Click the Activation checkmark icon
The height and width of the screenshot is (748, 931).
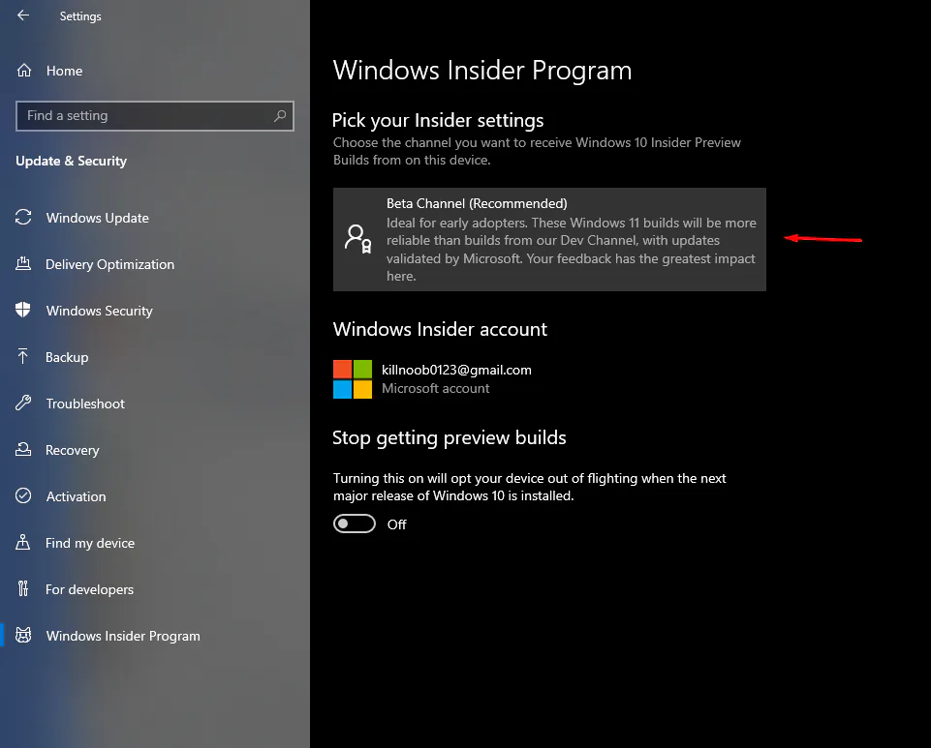click(x=23, y=495)
